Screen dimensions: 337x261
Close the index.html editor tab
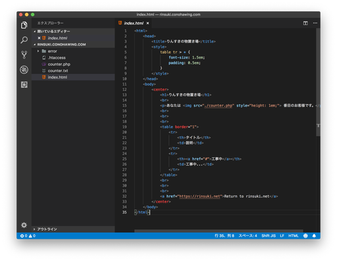(x=148, y=23)
